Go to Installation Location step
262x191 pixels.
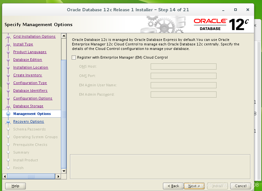31,67
